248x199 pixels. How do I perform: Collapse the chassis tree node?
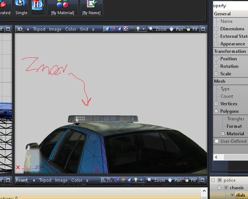click(219, 187)
